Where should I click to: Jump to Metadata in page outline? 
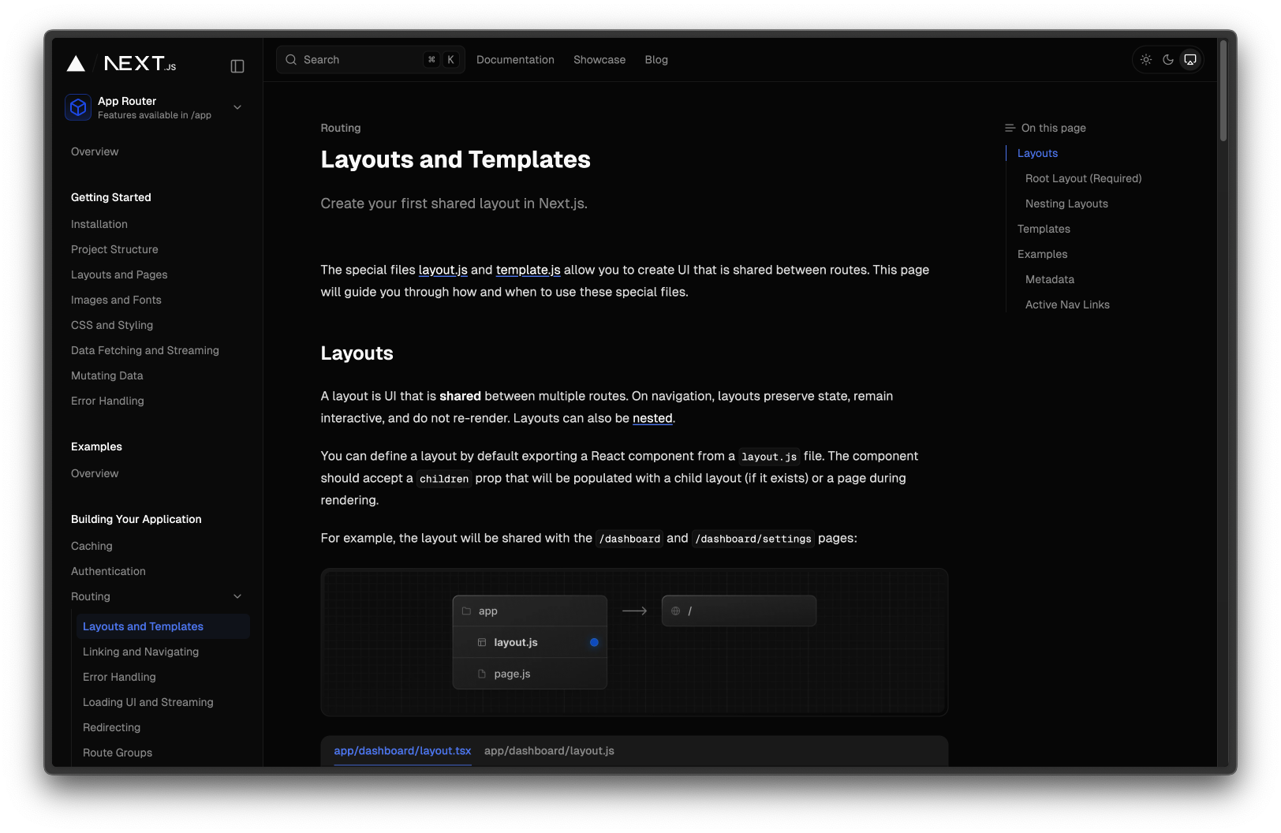click(x=1049, y=279)
